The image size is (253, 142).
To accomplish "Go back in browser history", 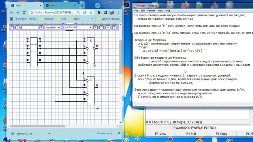I will tap(11, 12).
